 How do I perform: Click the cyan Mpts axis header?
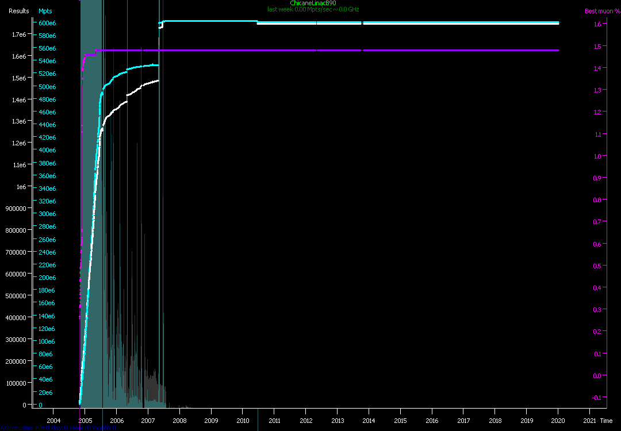point(45,11)
